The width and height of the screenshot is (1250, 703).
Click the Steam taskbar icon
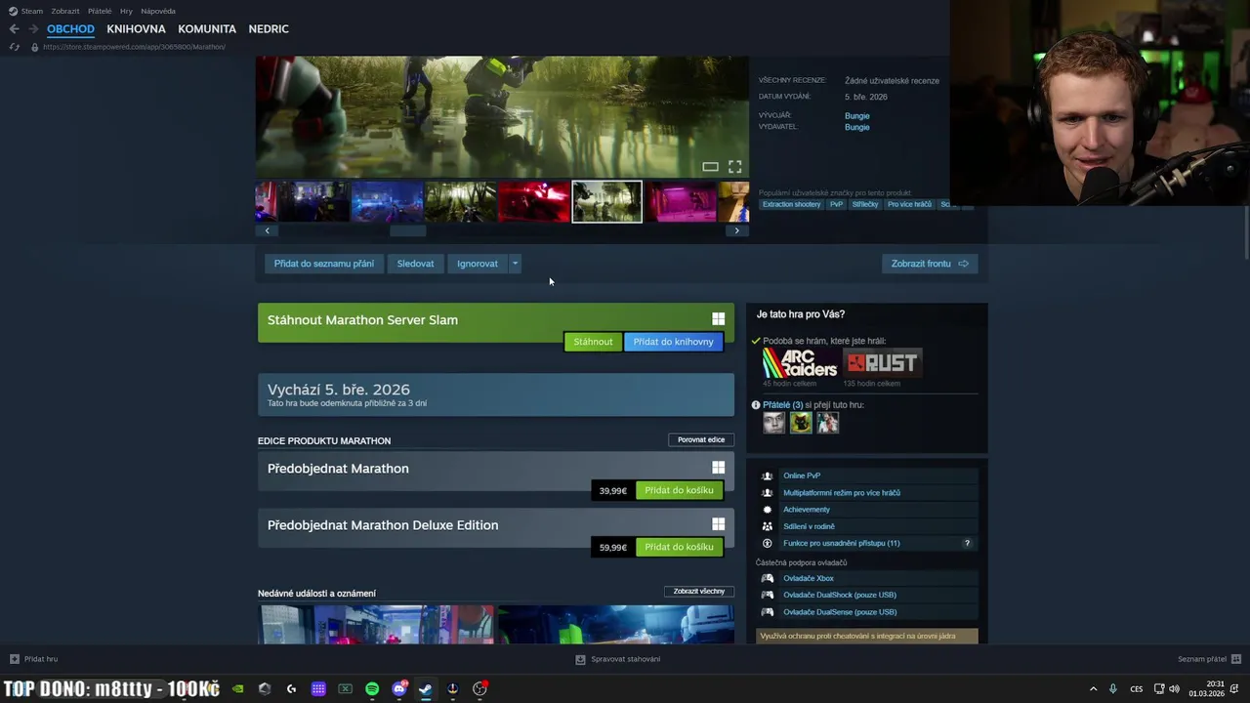[x=425, y=689]
